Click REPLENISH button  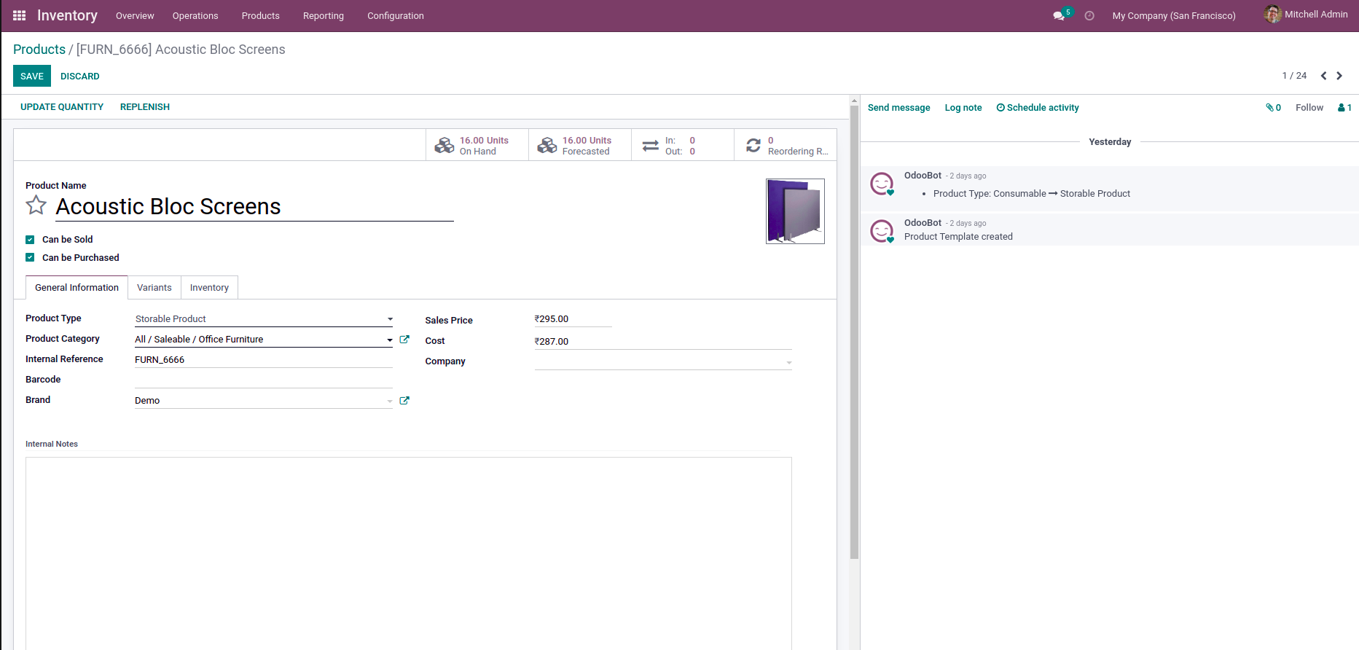pyautogui.click(x=145, y=107)
